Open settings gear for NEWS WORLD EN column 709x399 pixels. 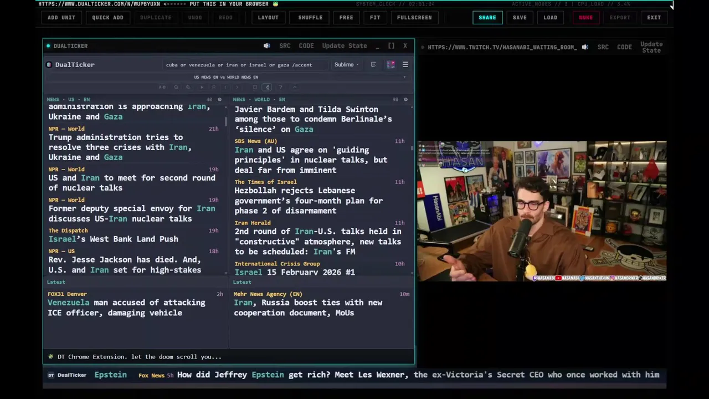[x=405, y=100]
